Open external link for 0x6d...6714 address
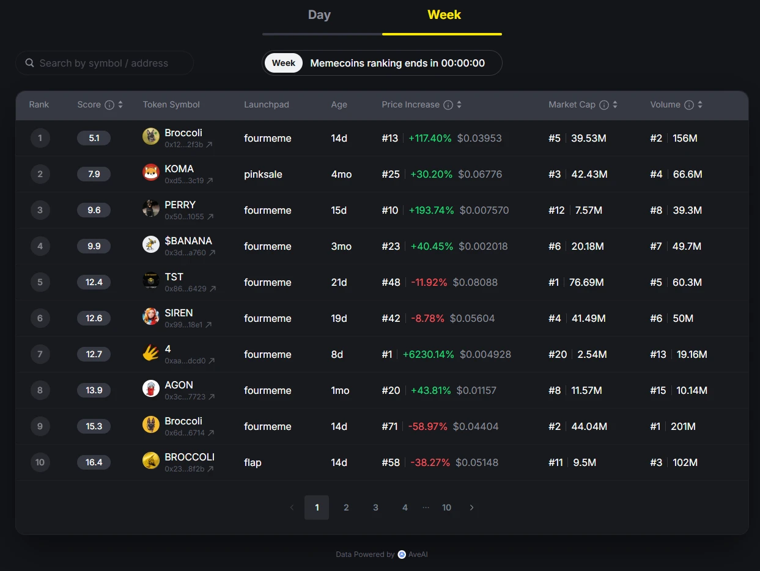 pos(211,433)
